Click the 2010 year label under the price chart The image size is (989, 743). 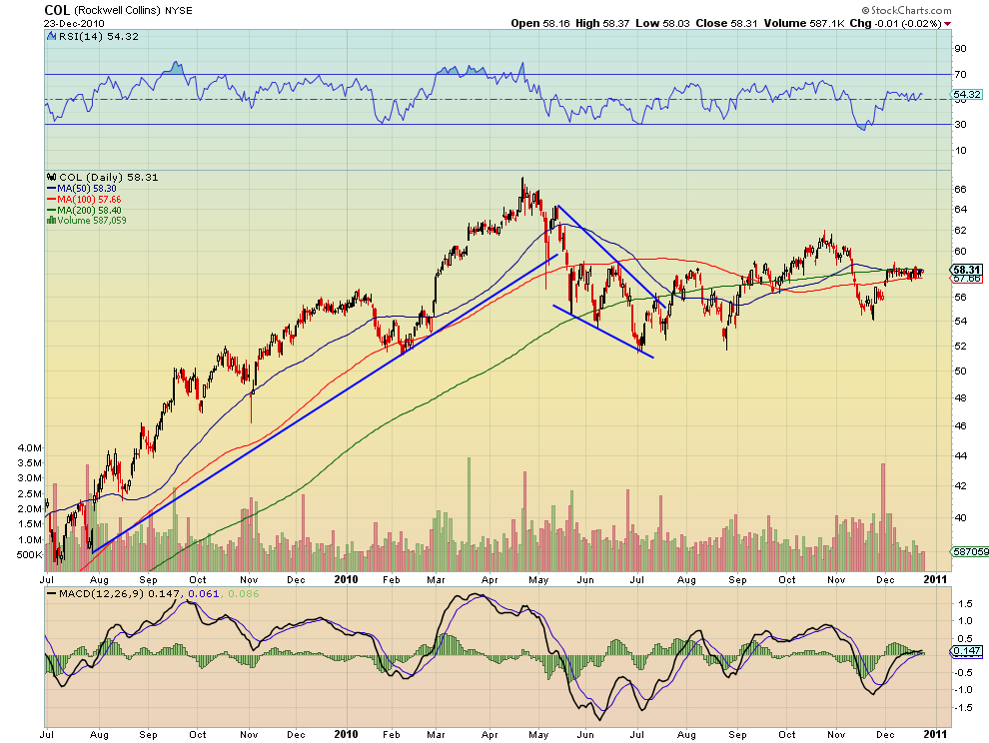point(346,579)
